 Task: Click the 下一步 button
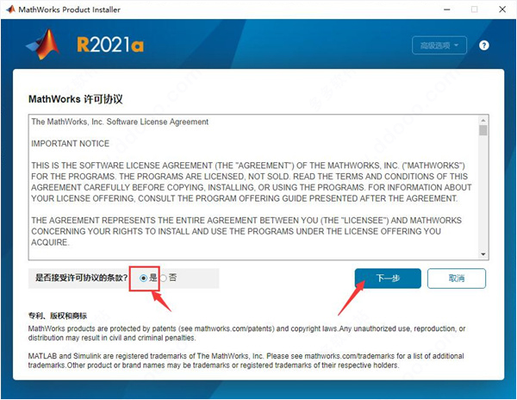pyautogui.click(x=388, y=278)
